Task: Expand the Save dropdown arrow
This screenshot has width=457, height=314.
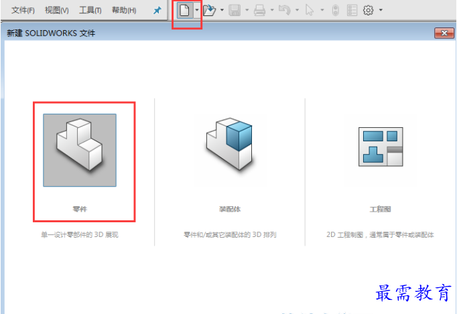Action: 247,10
